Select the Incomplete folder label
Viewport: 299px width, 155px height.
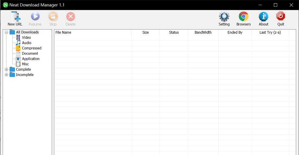(25, 75)
